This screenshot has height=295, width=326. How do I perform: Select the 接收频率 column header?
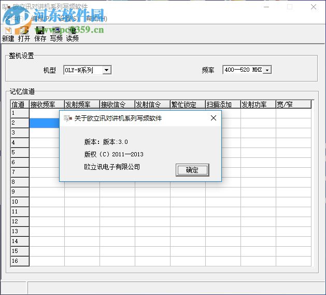click(47, 104)
